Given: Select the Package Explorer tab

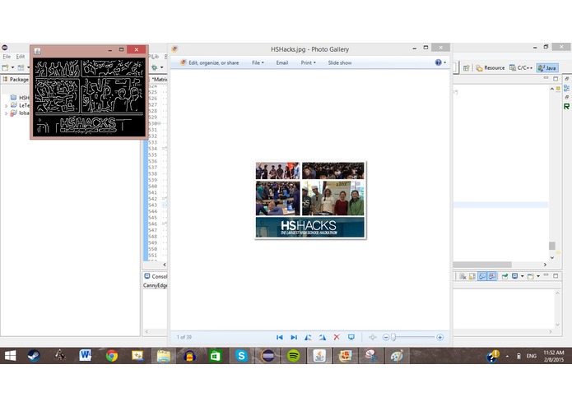Looking at the screenshot, I should coord(16,80).
